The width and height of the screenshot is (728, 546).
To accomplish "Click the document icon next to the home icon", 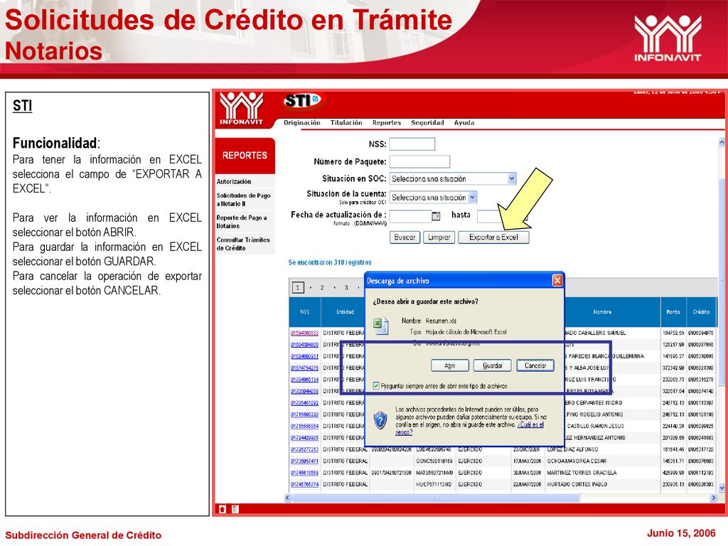I will point(235,509).
